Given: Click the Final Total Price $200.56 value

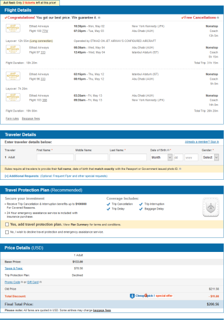Looking at the screenshot, I should pyautogui.click(x=213, y=304).
